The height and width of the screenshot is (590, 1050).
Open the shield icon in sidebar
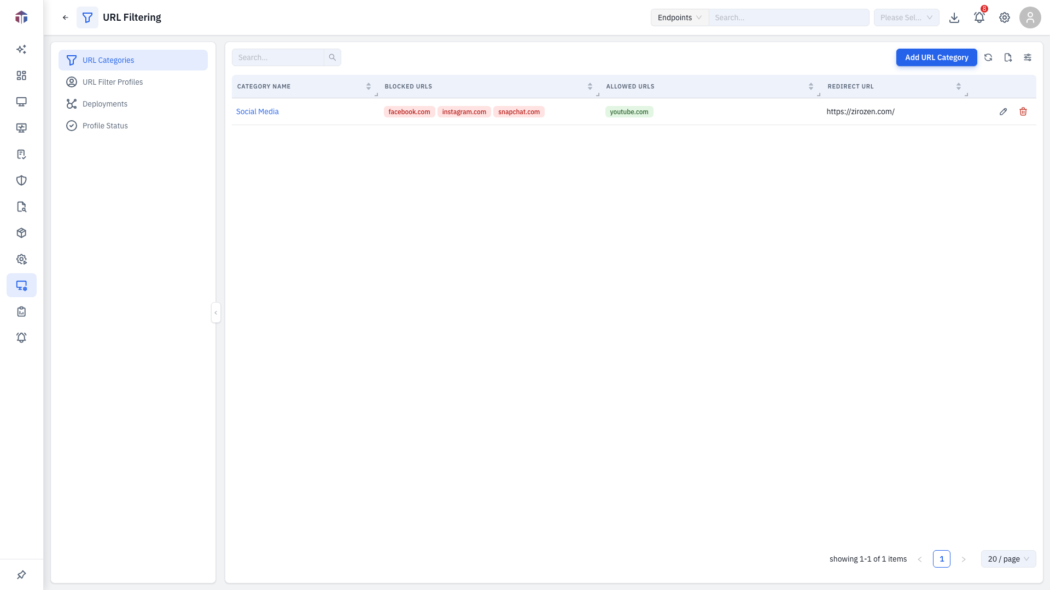pyautogui.click(x=21, y=180)
